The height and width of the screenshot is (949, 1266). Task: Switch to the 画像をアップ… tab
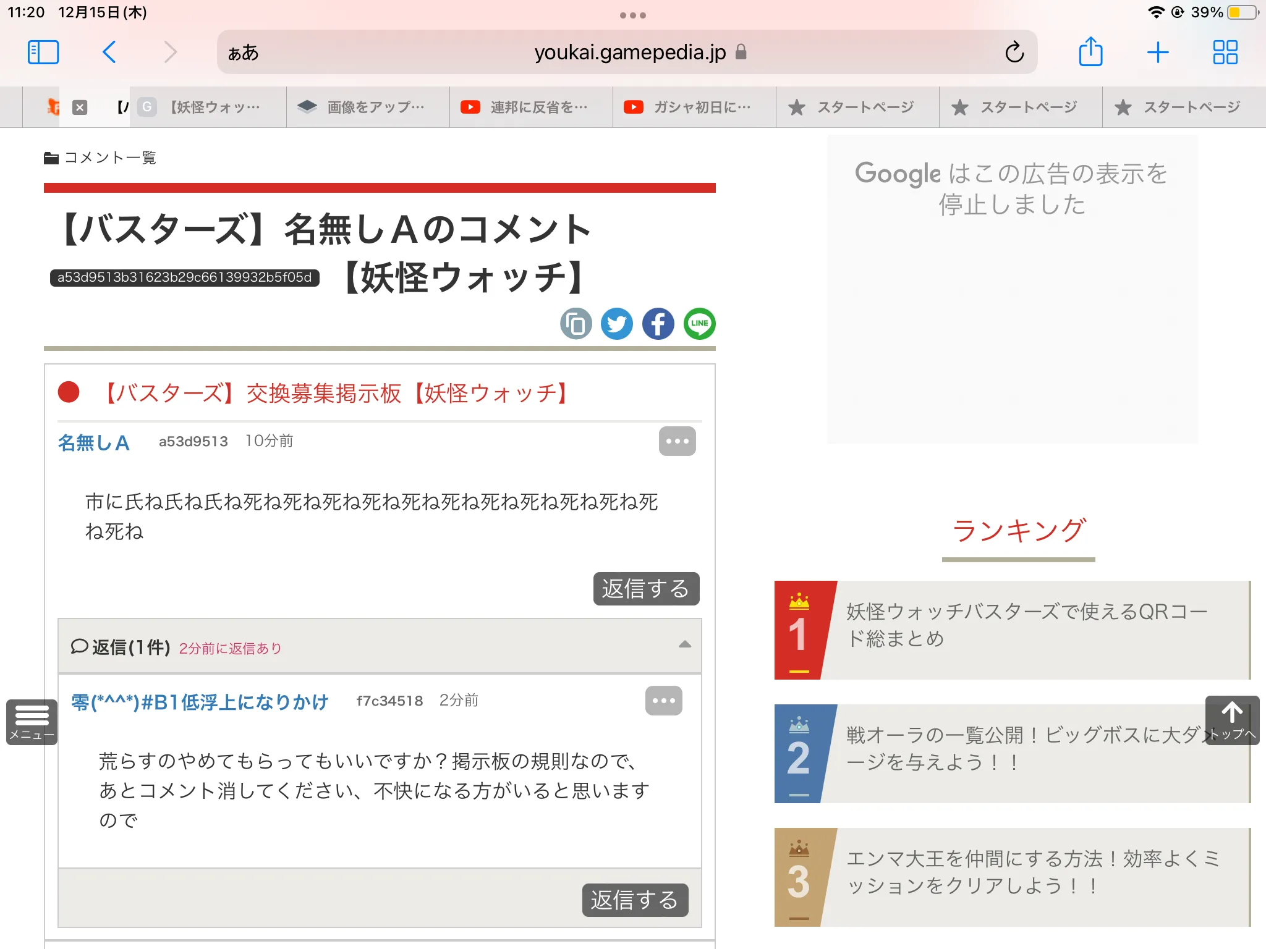(x=368, y=108)
